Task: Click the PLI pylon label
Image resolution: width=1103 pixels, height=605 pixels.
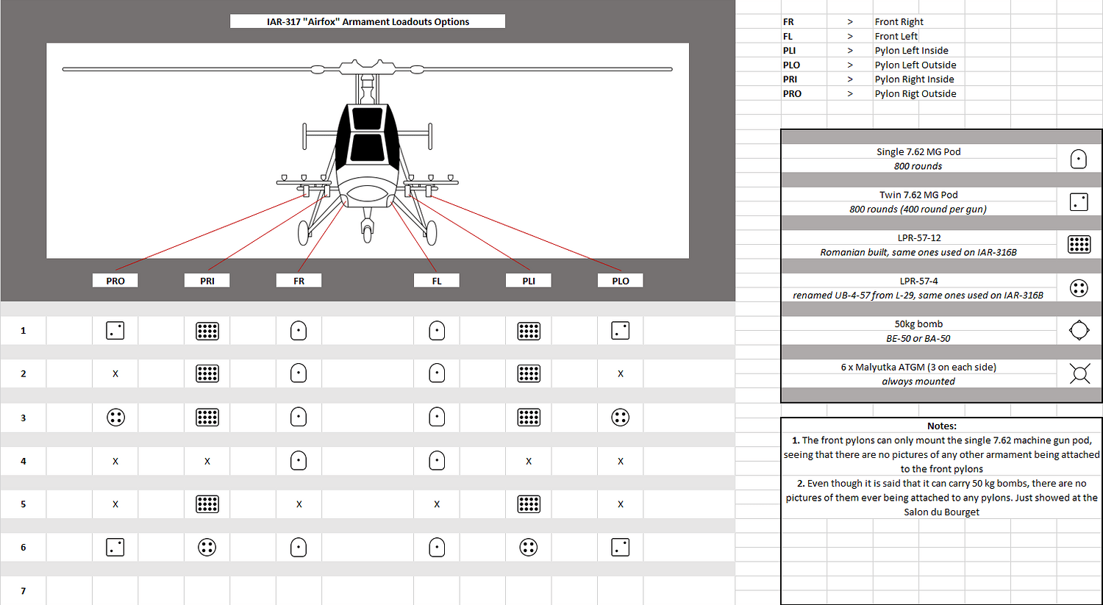Action: point(529,281)
